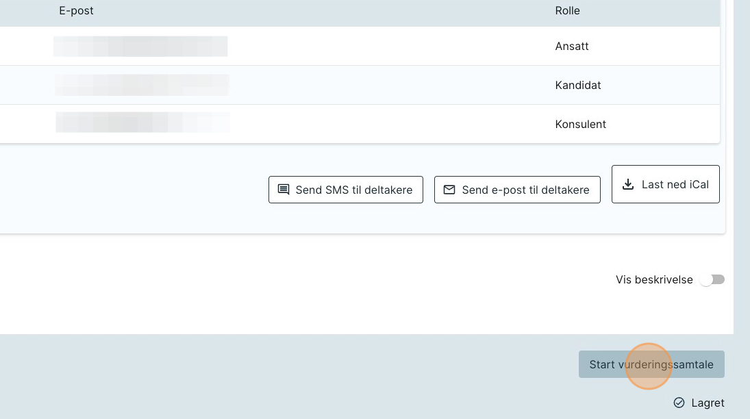Screen dimensions: 750x419
Task: Click the 'Vis beskrivelse' label text
Action: coord(654,279)
